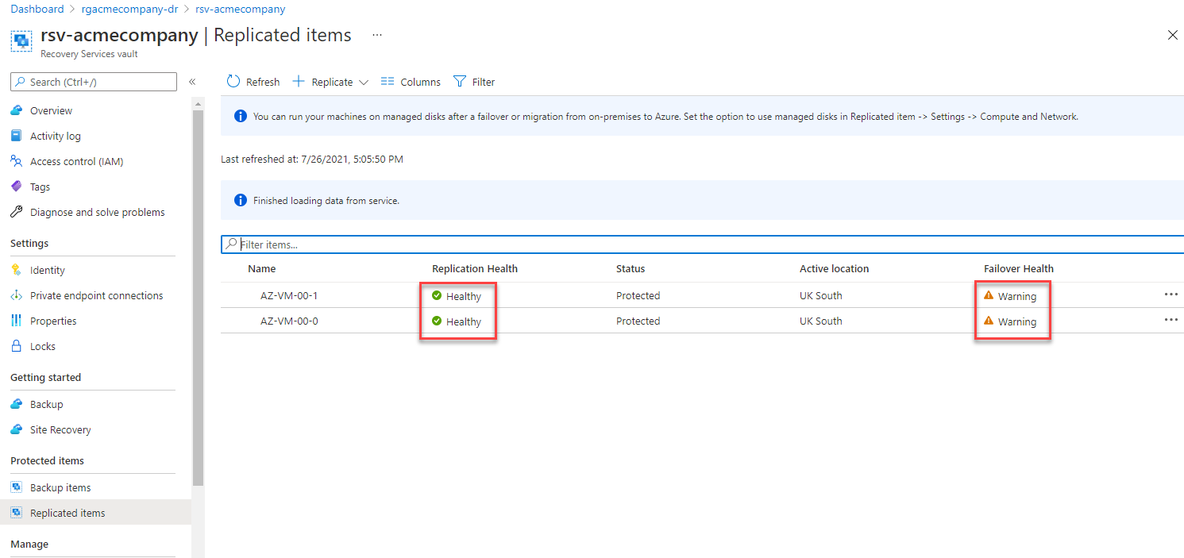Click the info icon beside Finished loading data

pyautogui.click(x=241, y=200)
